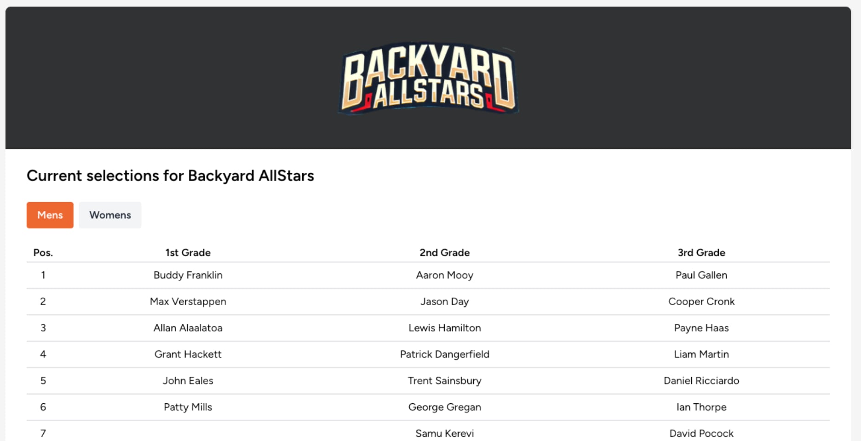Click Aaron Mooy in 2nd Grade
The image size is (861, 441).
(444, 275)
